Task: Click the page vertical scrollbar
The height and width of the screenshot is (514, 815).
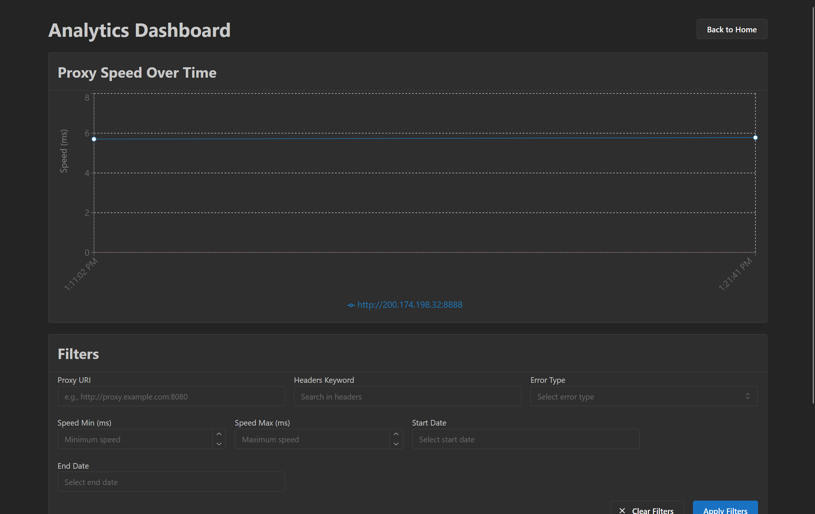Action: pyautogui.click(x=813, y=204)
